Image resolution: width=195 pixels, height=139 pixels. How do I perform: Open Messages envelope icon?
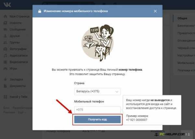coord(5,29)
